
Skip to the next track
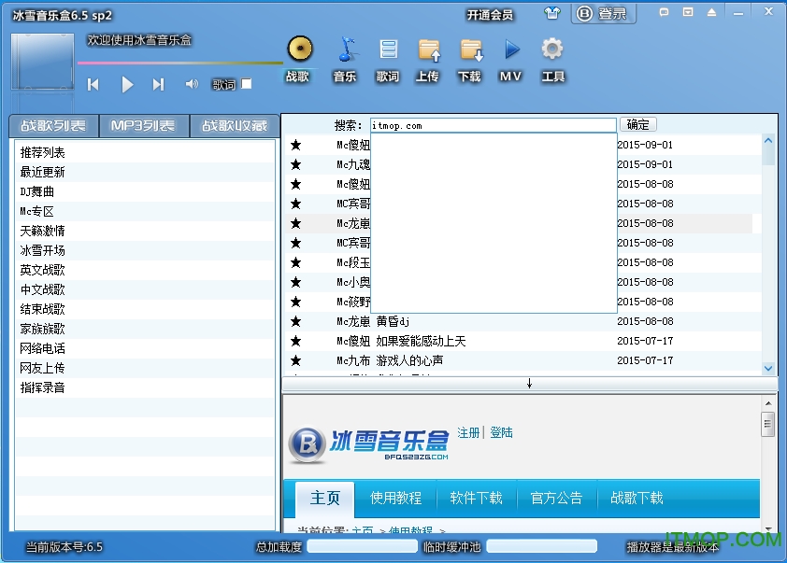(158, 84)
